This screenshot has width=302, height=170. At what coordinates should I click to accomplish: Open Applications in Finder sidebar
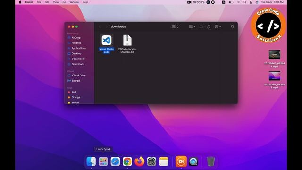pos(79,48)
